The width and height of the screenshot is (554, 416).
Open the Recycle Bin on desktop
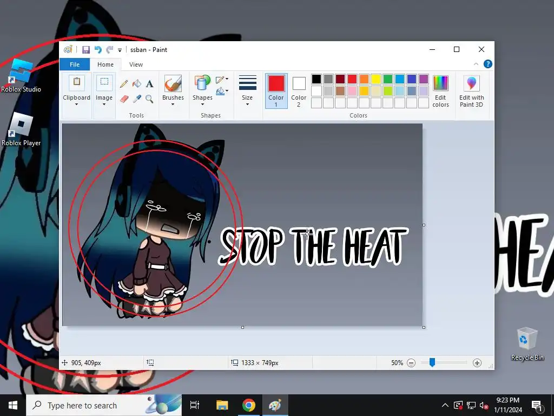coord(527,344)
